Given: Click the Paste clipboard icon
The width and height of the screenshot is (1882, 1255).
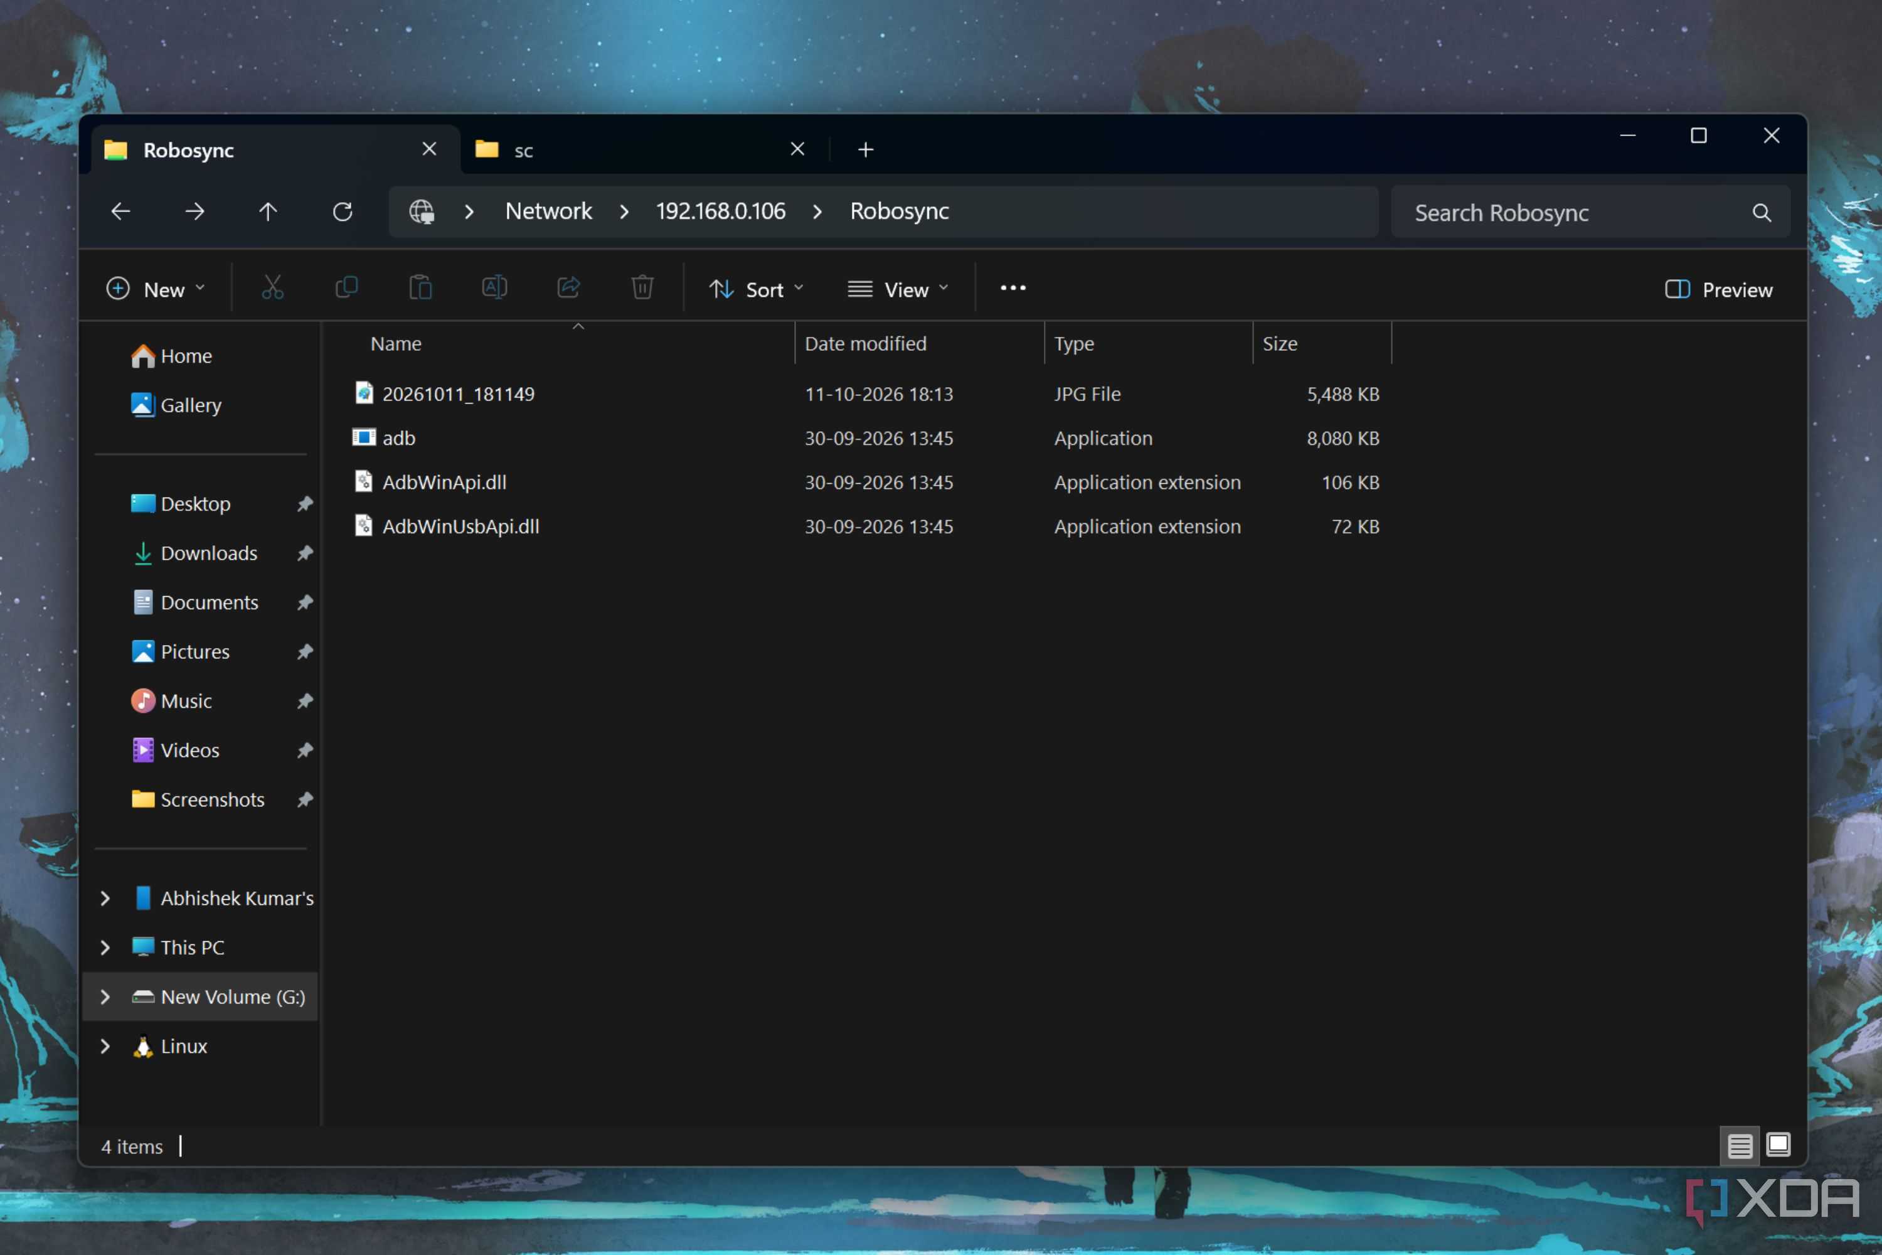Looking at the screenshot, I should pyautogui.click(x=420, y=288).
